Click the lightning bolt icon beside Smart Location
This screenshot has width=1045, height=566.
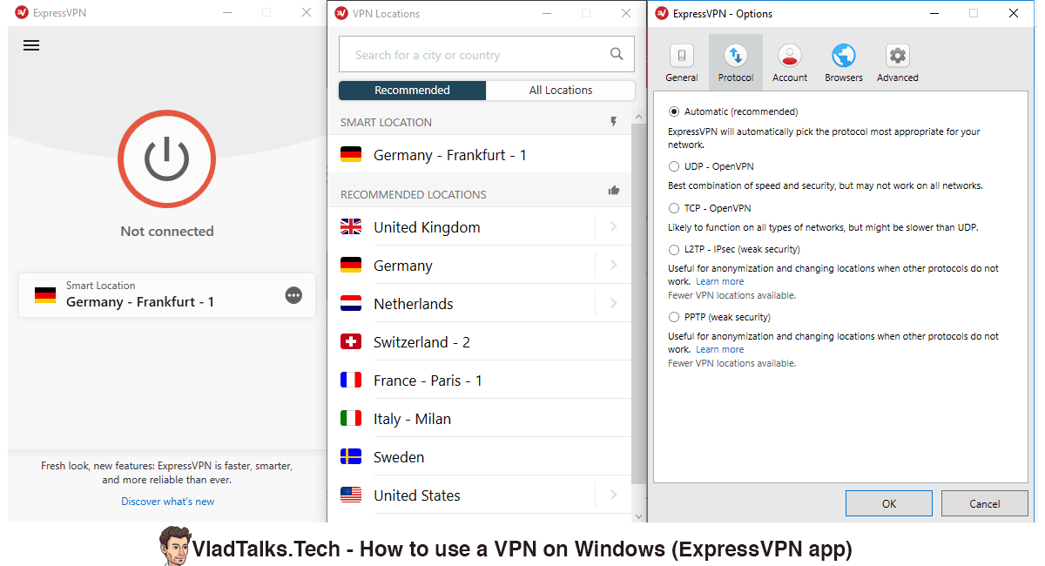pos(614,122)
